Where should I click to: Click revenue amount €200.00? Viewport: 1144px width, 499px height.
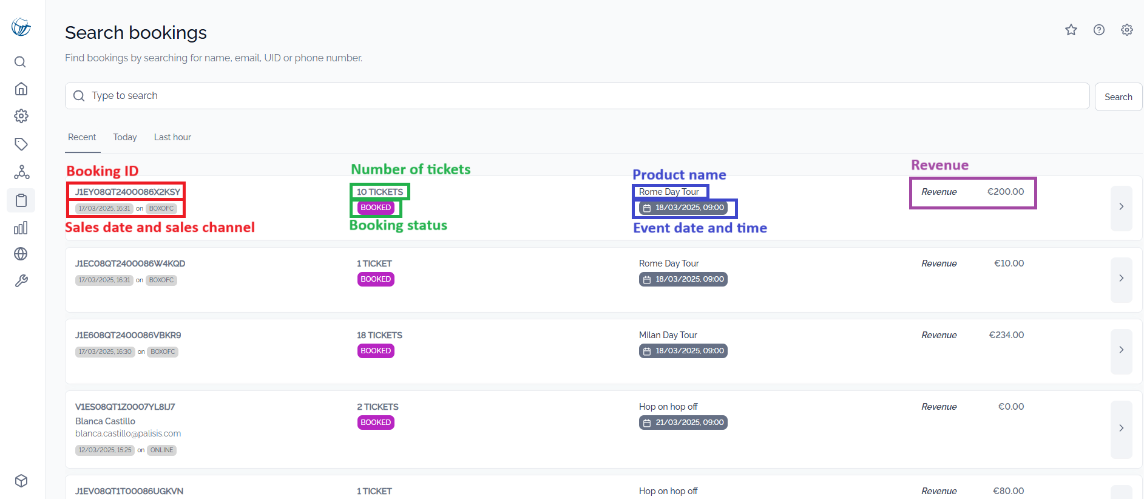(x=1006, y=192)
